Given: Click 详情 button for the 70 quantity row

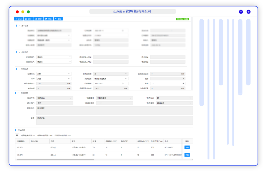Looking at the screenshot, I should [x=187, y=147].
